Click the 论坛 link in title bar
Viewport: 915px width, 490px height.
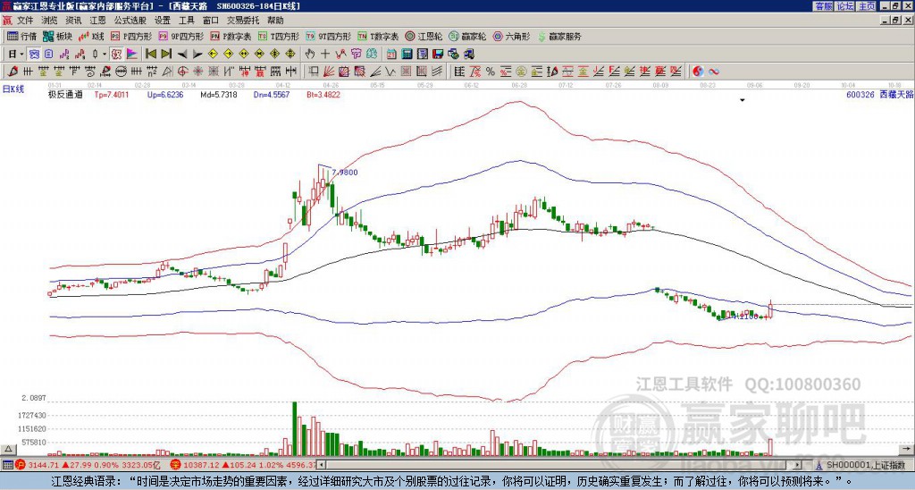tap(844, 6)
